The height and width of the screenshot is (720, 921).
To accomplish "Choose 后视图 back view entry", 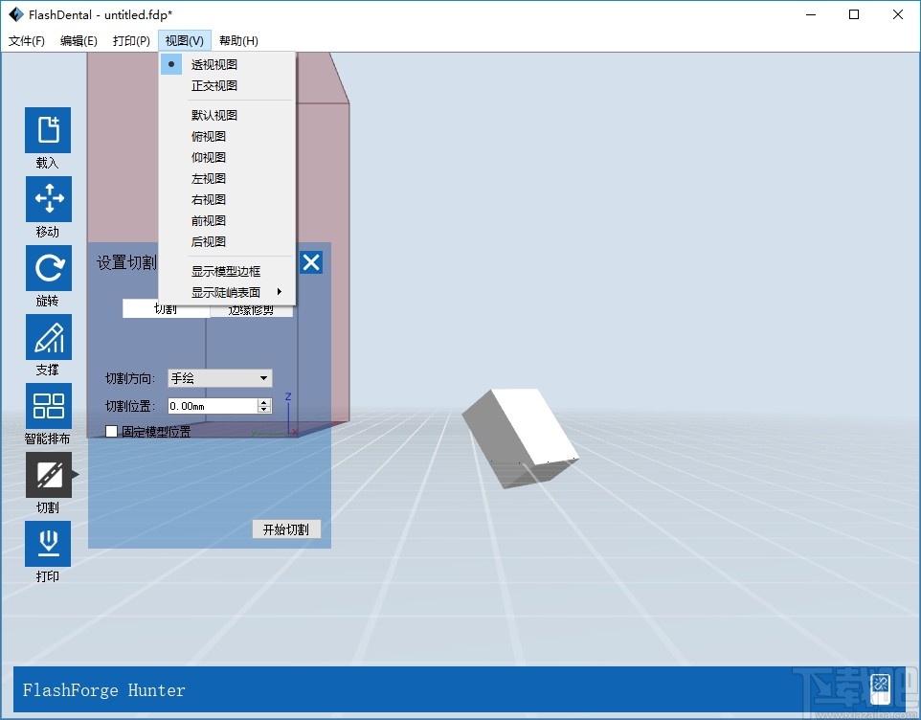I will pyautogui.click(x=227, y=242).
